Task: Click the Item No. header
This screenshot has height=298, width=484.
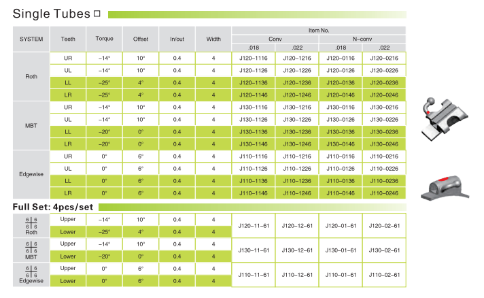Action: (x=319, y=30)
